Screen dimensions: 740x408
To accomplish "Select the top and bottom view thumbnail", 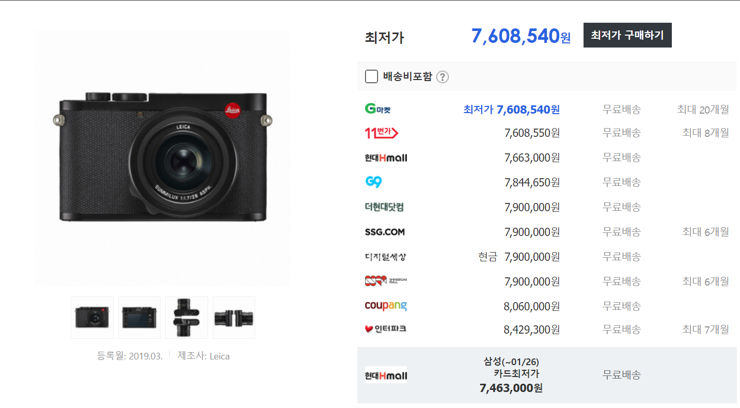I will 186,318.
